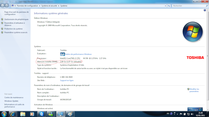Open Gestionnaire de périphériques
The height and width of the screenshot is (117, 209).
pos(16,19)
